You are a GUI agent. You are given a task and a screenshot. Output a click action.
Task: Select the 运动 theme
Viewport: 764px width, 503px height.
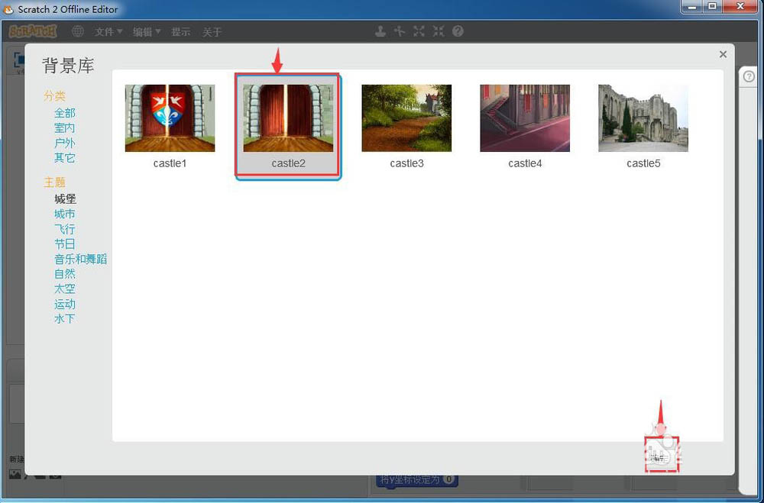(x=65, y=305)
